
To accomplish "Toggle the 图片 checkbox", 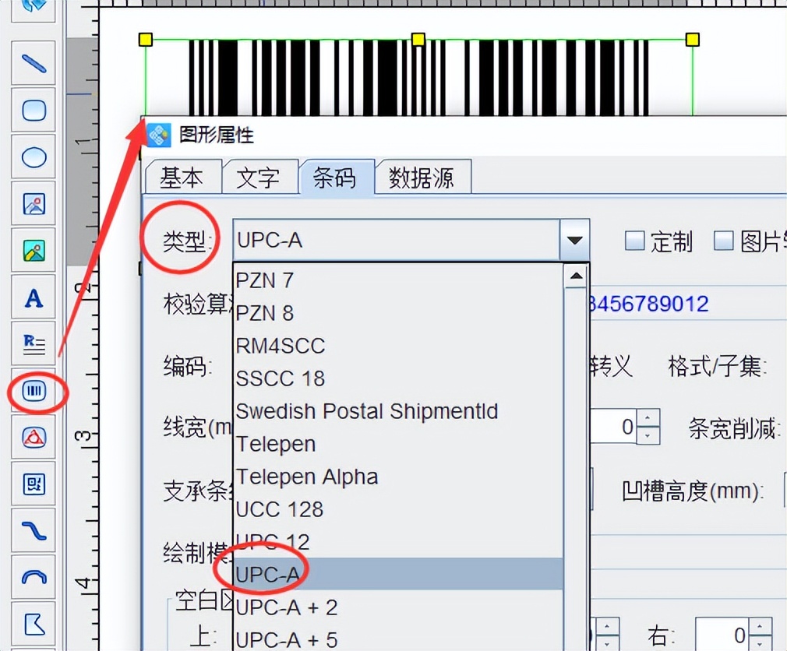I will click(723, 241).
